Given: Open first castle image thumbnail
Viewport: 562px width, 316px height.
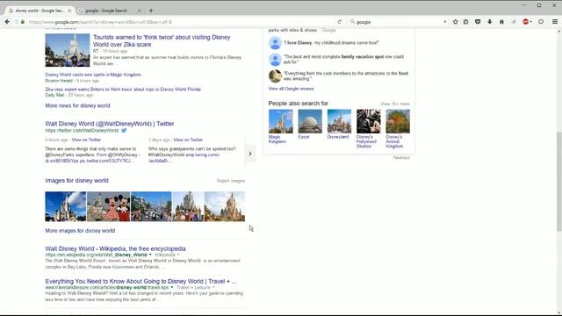Looking at the screenshot, I should click(x=66, y=206).
